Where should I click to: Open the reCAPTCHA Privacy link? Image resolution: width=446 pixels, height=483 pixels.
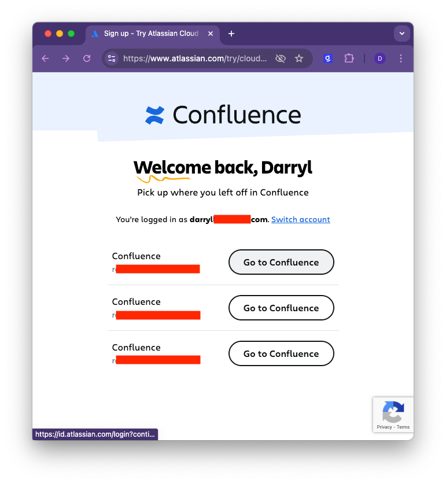click(384, 427)
